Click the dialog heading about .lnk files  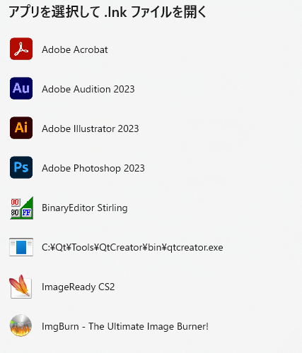[x=108, y=12]
